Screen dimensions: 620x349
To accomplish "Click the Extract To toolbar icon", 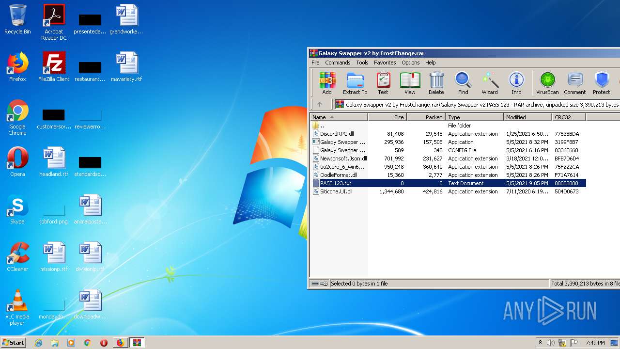I will [x=355, y=83].
